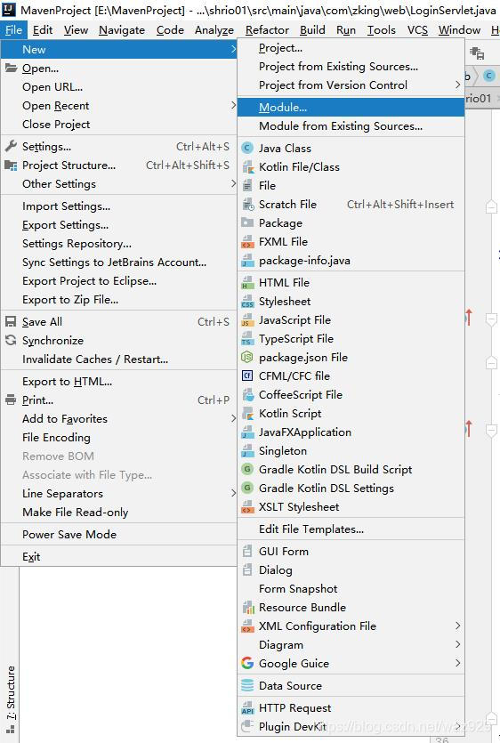Select Sync Settings to JetBrains Account...
The image size is (500, 743).
(x=118, y=262)
